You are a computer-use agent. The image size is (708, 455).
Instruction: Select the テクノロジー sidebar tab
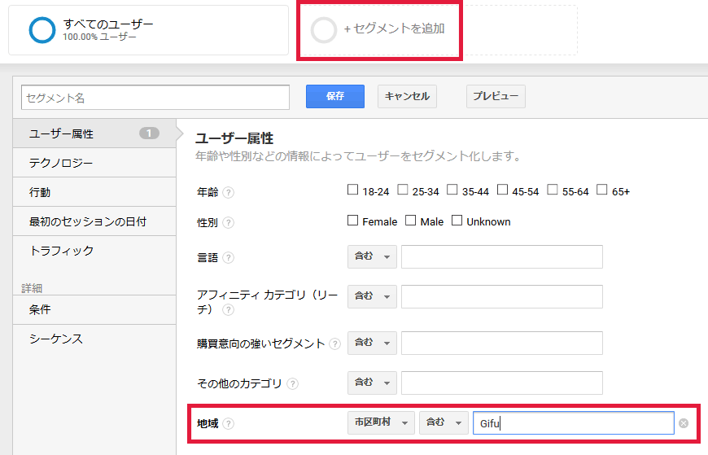click(94, 163)
